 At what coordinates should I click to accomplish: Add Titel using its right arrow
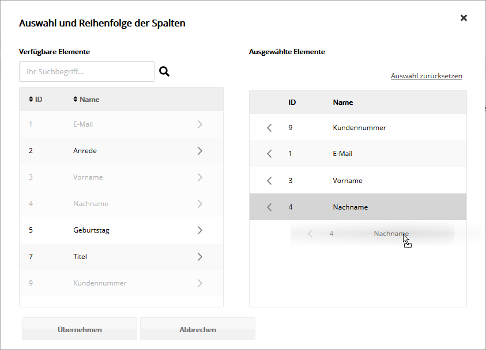(x=200, y=257)
